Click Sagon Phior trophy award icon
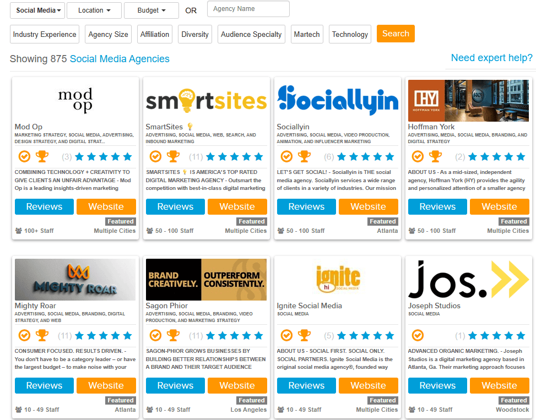Image resolution: width=536 pixels, height=420 pixels. pos(174,335)
